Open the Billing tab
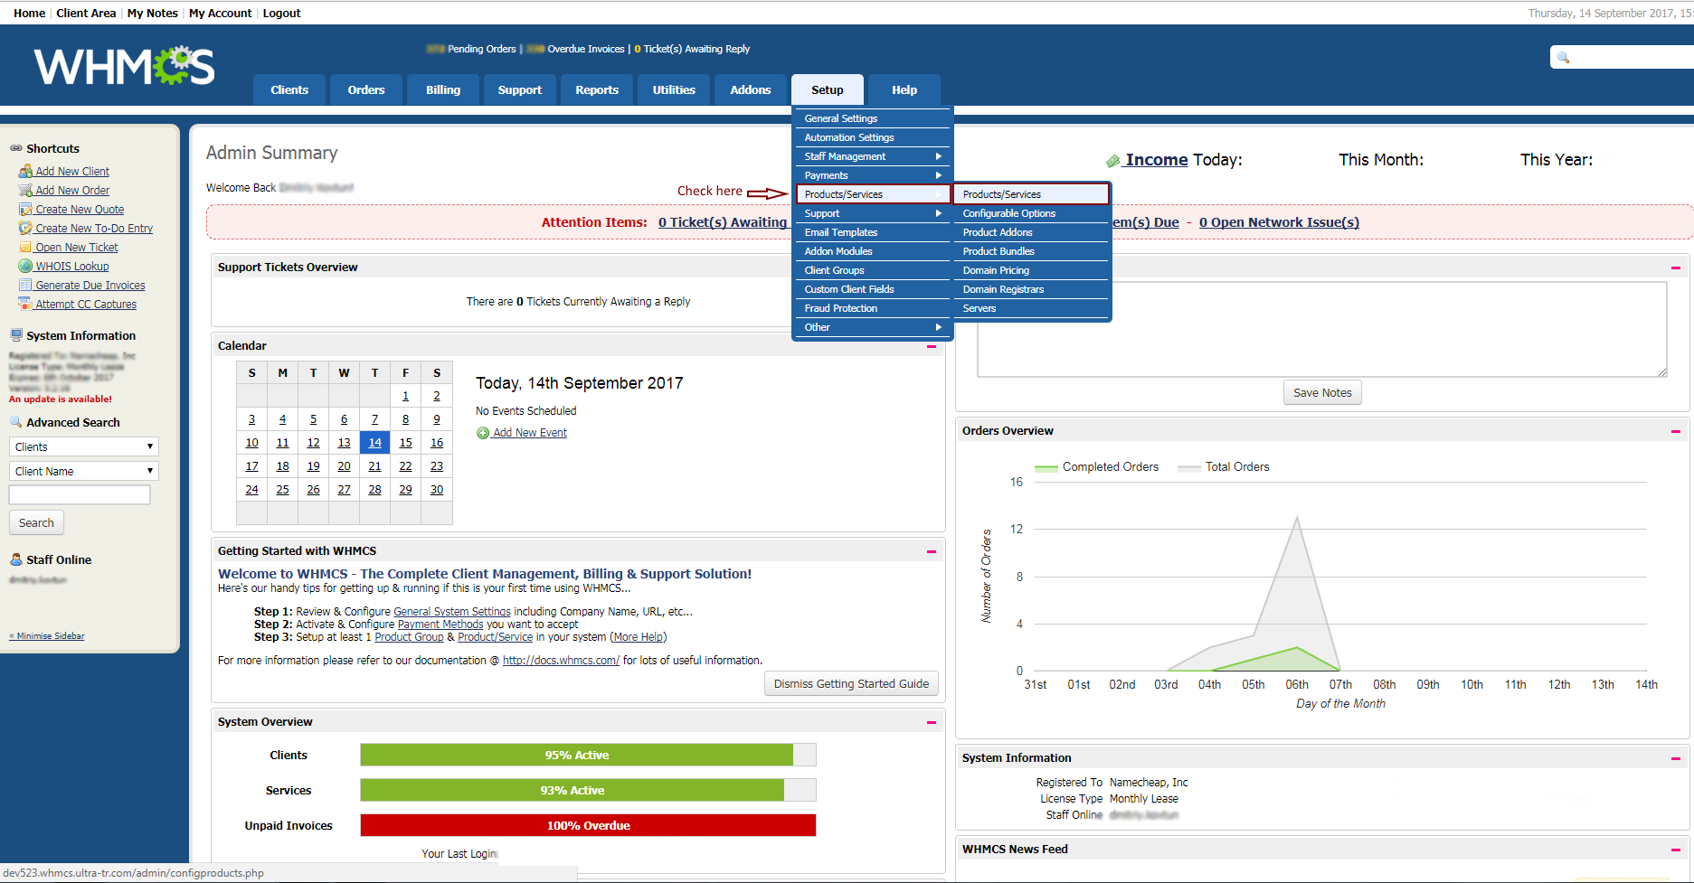 click(x=443, y=89)
